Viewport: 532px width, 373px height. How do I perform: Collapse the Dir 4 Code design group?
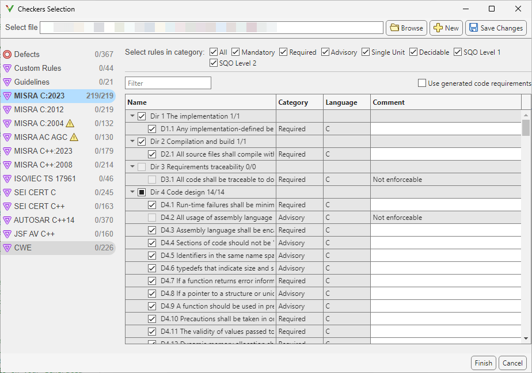coord(132,192)
